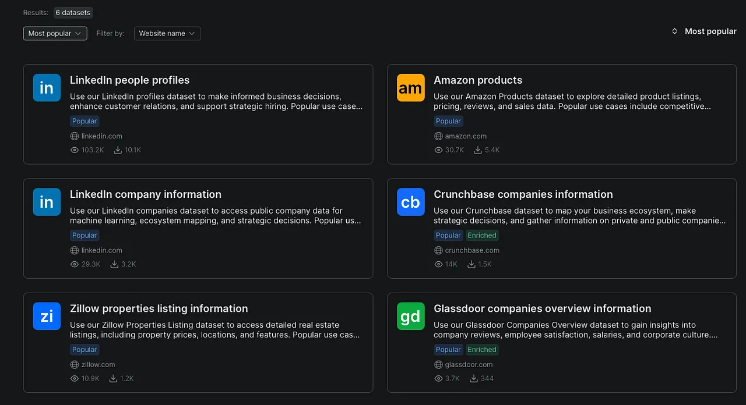Image resolution: width=746 pixels, height=405 pixels.
Task: Click the 6 datasets results badge
Action: click(73, 12)
